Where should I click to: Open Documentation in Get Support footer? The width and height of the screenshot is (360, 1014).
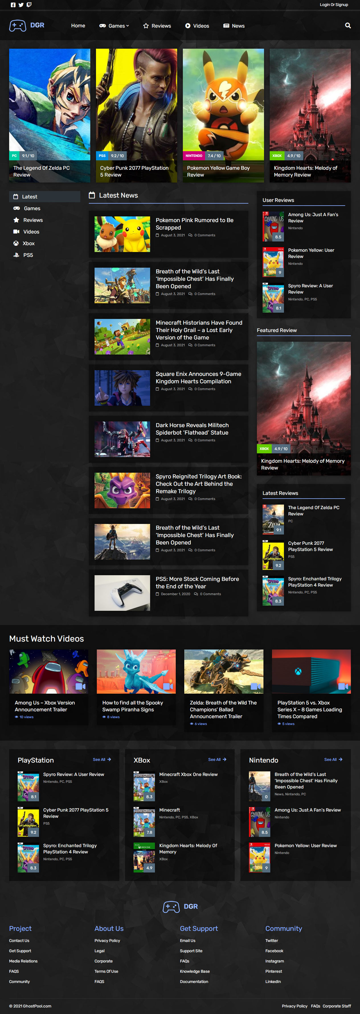[194, 982]
